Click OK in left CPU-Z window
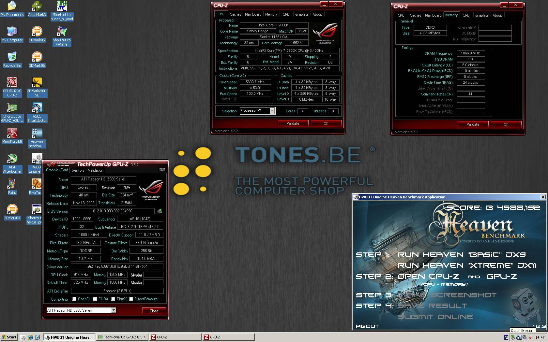 point(326,123)
